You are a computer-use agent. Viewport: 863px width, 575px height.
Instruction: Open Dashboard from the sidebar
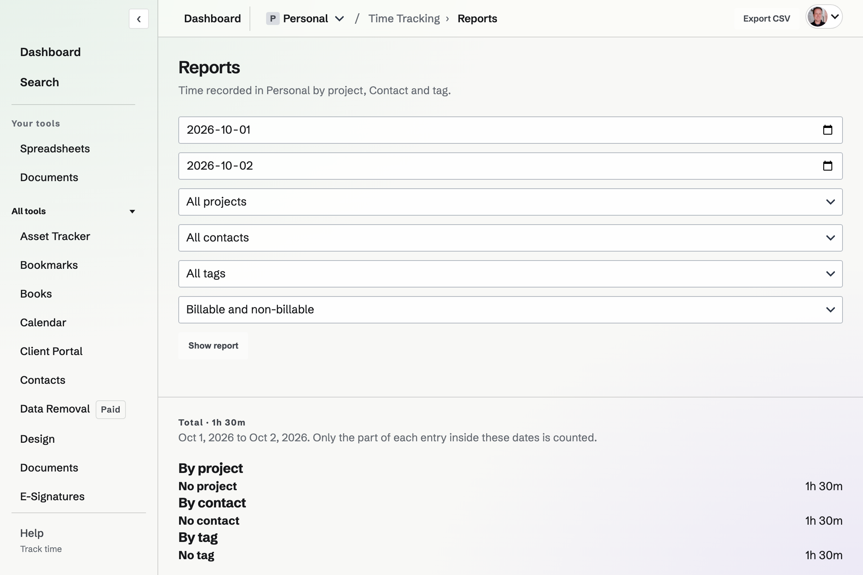pos(50,52)
